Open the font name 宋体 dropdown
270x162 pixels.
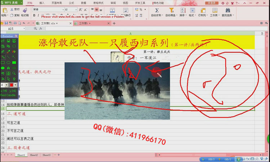coord(63,10)
